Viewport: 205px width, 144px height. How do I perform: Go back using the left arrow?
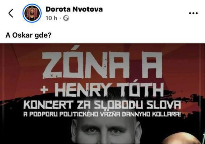(11, 13)
